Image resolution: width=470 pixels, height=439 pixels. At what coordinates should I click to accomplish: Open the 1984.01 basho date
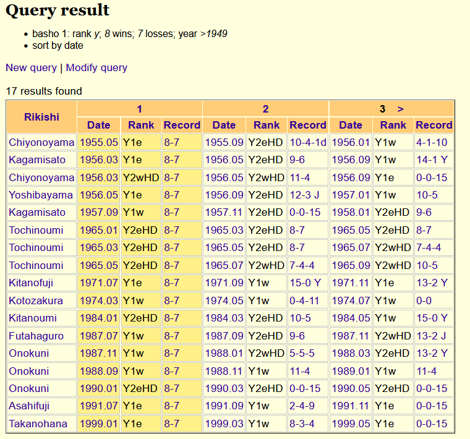tap(98, 318)
